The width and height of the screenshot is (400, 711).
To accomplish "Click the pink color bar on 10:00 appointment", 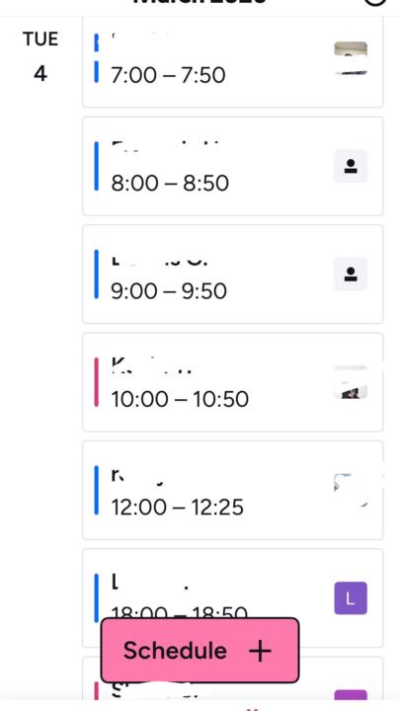I will (96, 382).
